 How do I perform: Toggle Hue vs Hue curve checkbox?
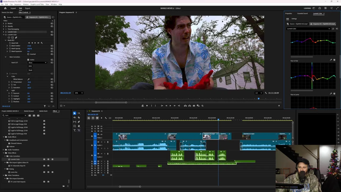pos(334,60)
